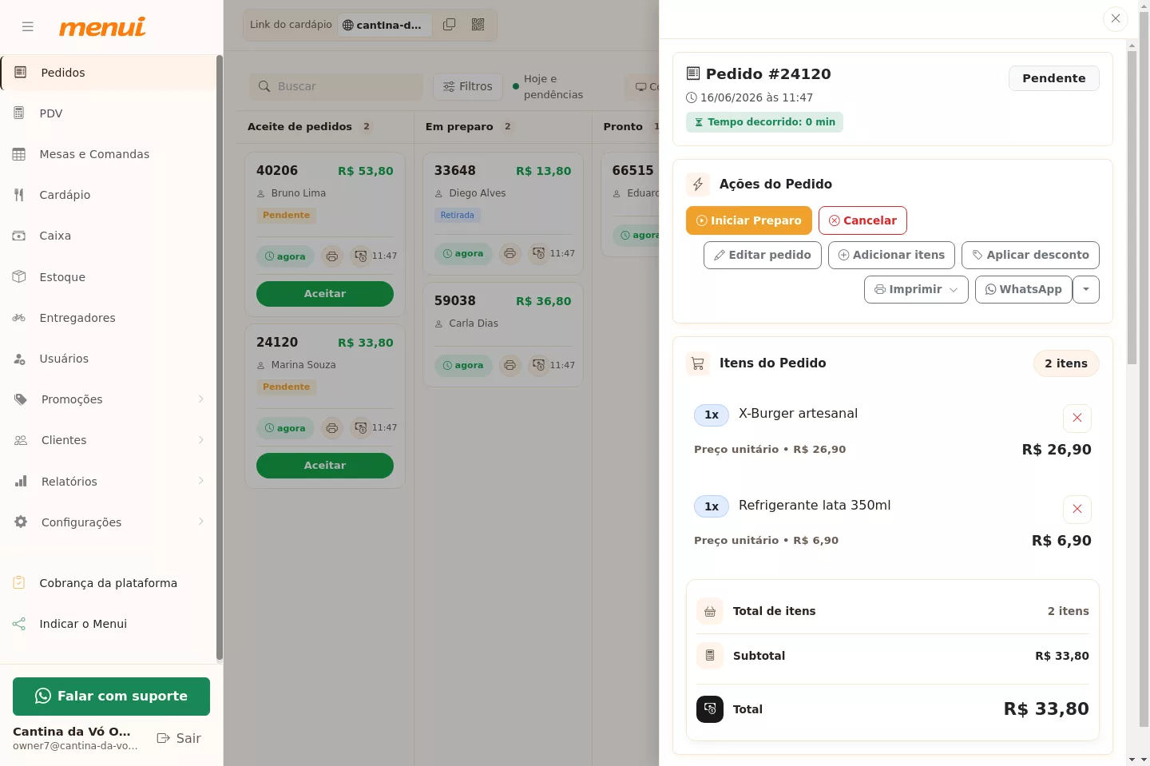Click the hamburger menu icon

pos(28,26)
